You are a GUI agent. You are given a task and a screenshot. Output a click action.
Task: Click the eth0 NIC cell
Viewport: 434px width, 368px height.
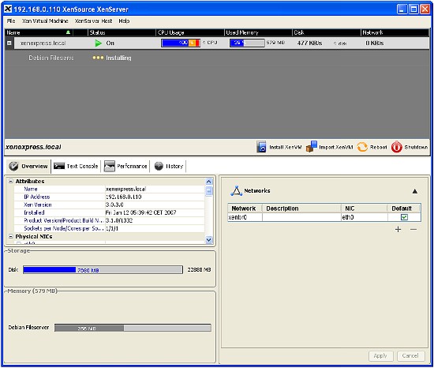(365, 217)
